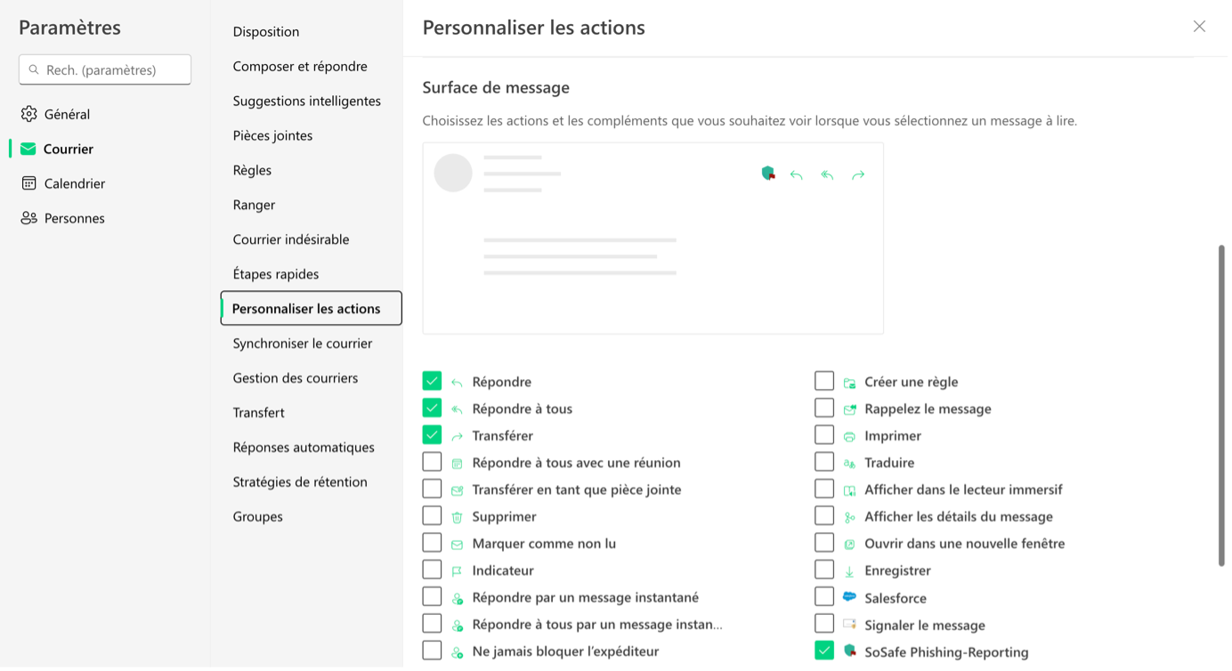
Task: Click the Général gear icon in sidebar
Action: point(28,114)
